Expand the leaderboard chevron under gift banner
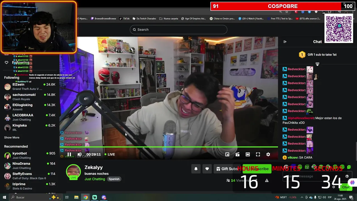The width and height of the screenshot is (357, 201). pos(317,64)
